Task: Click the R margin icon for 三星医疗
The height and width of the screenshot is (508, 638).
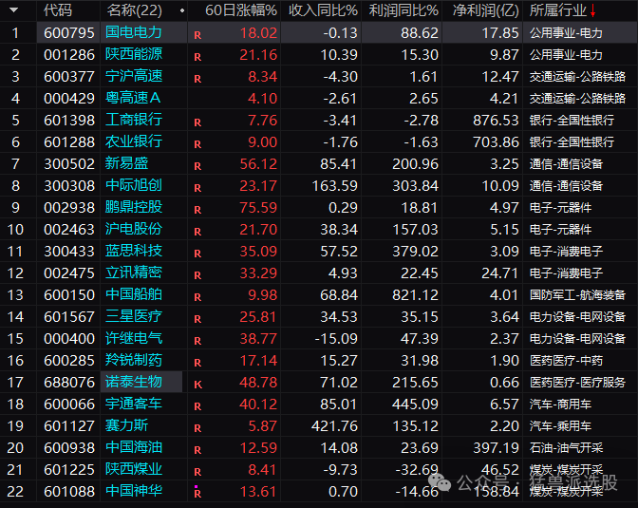Action: pyautogui.click(x=197, y=319)
